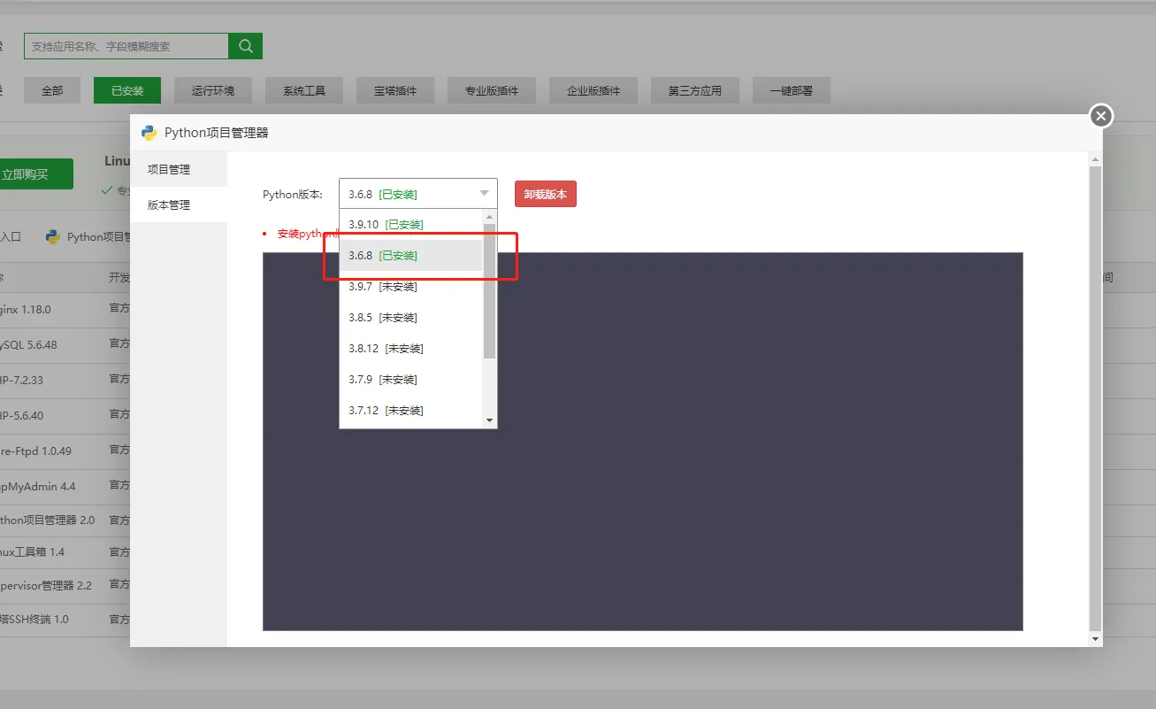
Task: Click the Pure-Ftpd 1.0.49 row text
Action: [x=35, y=451]
